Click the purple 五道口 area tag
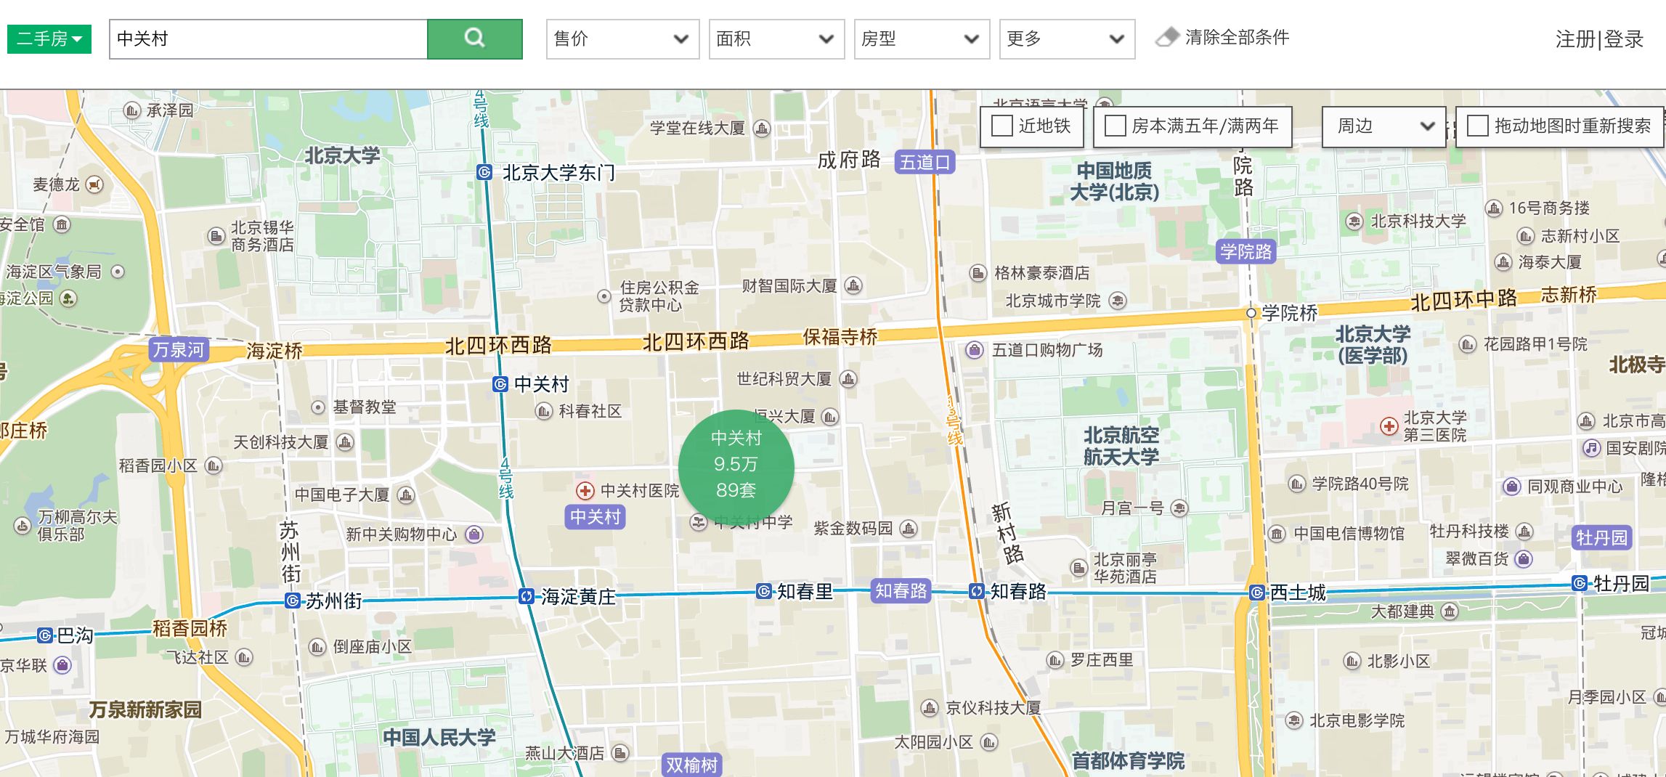The height and width of the screenshot is (777, 1666). click(x=925, y=162)
